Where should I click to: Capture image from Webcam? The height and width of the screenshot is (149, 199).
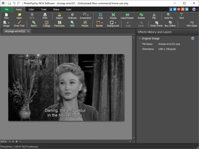(72, 16)
